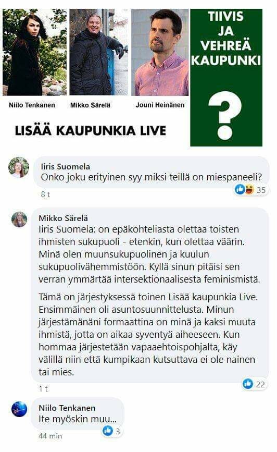The image size is (277, 452).
Task: Click reaction count 35
Action: (x=261, y=190)
